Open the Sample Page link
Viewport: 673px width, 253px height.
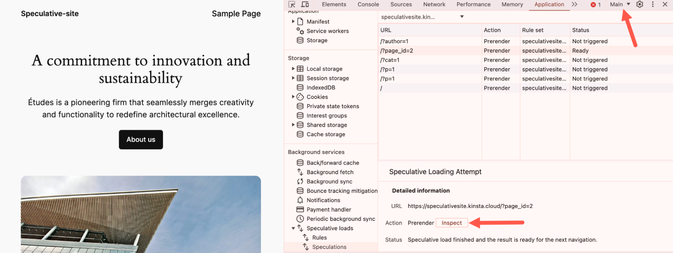236,14
